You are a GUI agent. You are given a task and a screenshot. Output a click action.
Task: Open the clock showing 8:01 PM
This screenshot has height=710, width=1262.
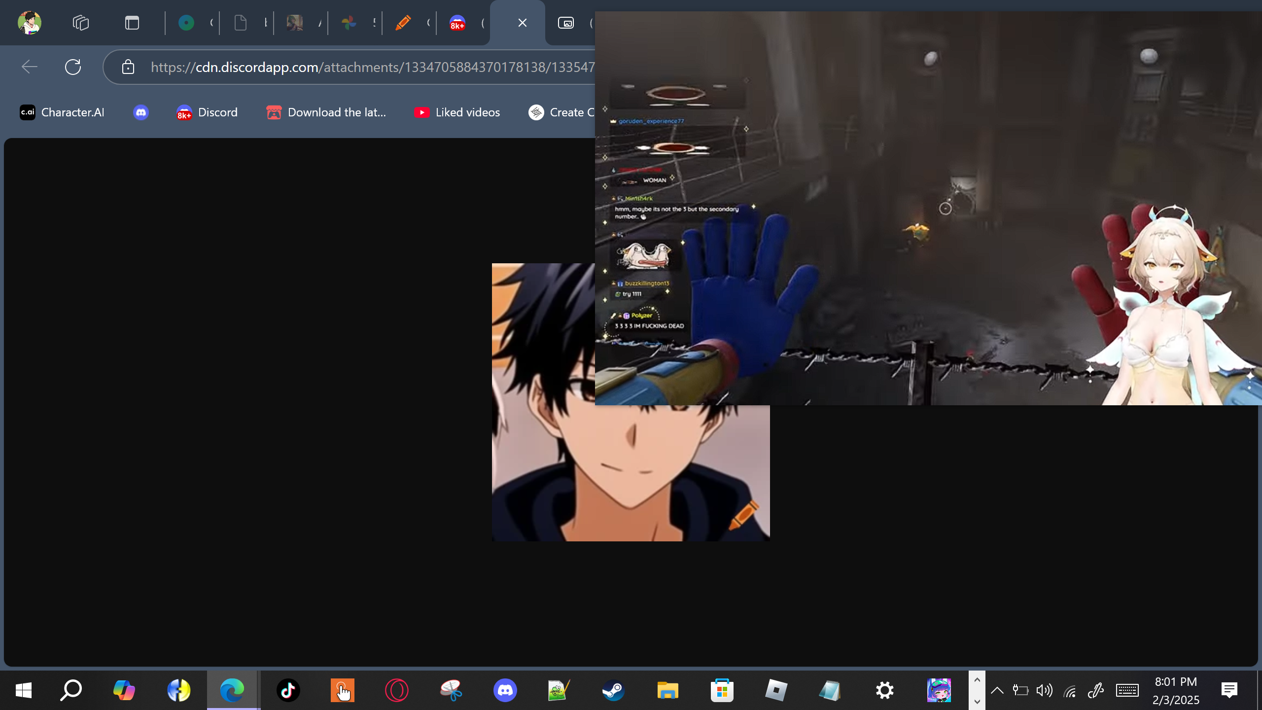pos(1176,690)
